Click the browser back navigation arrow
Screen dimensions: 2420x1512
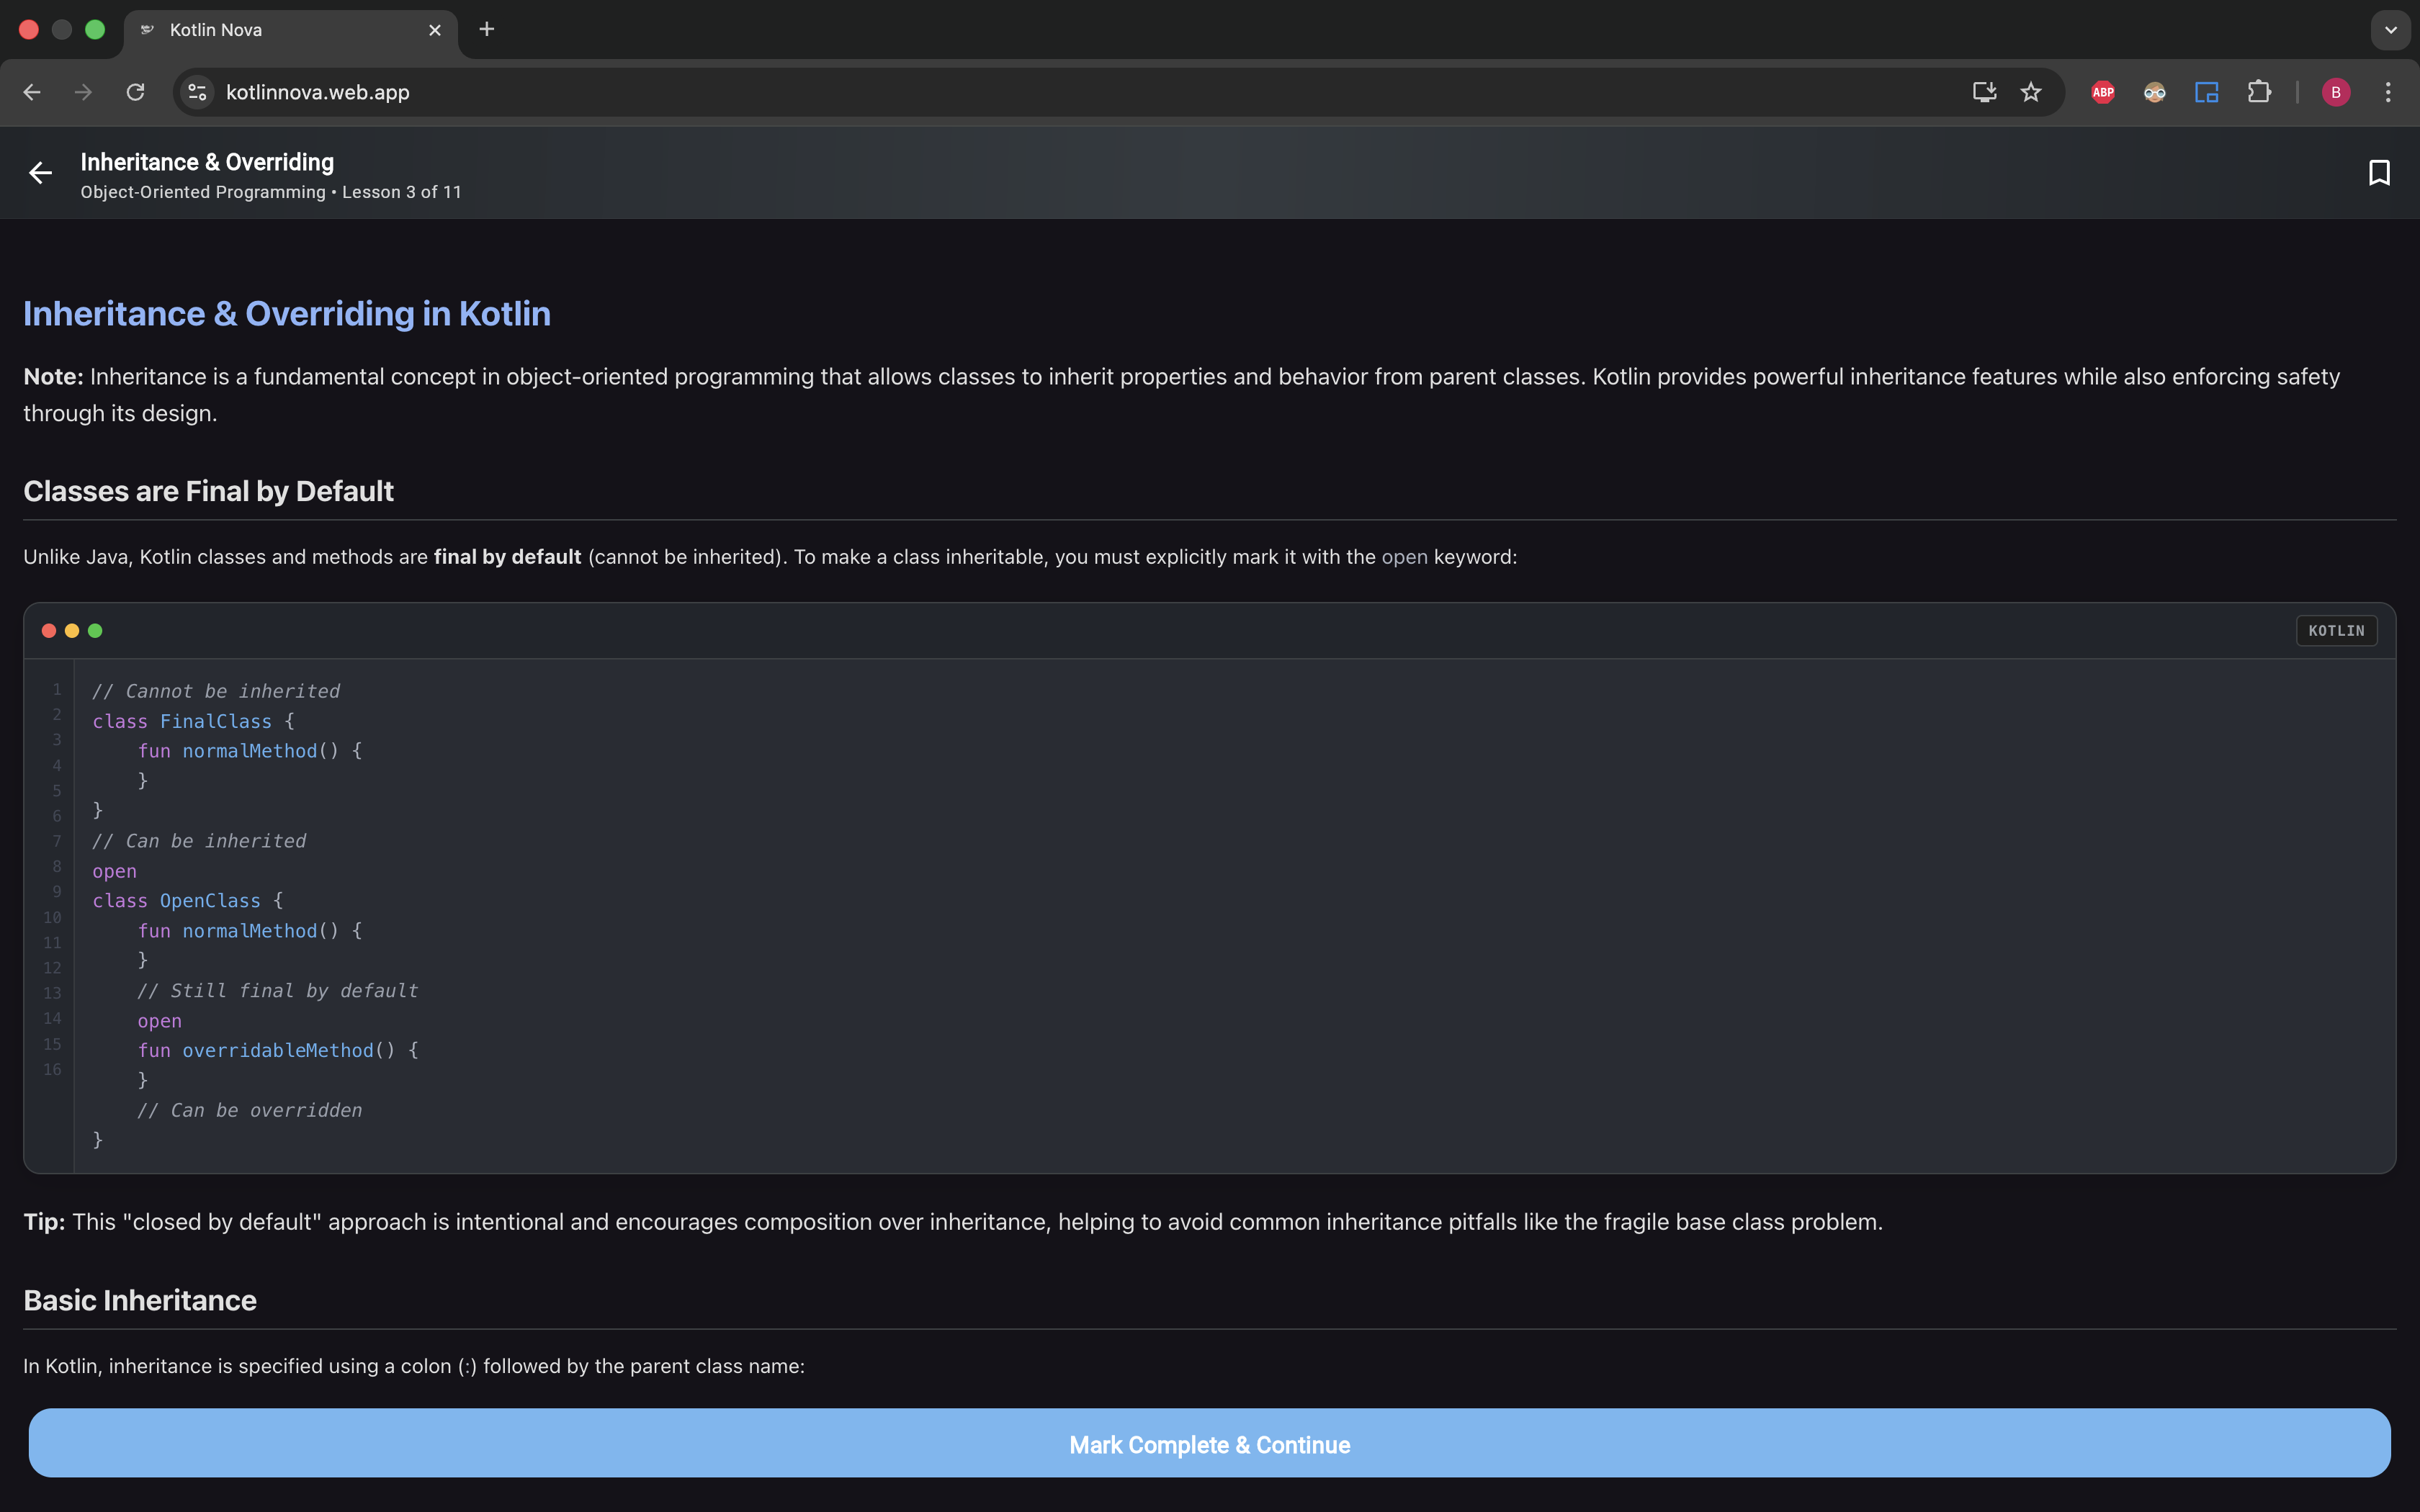point(32,91)
